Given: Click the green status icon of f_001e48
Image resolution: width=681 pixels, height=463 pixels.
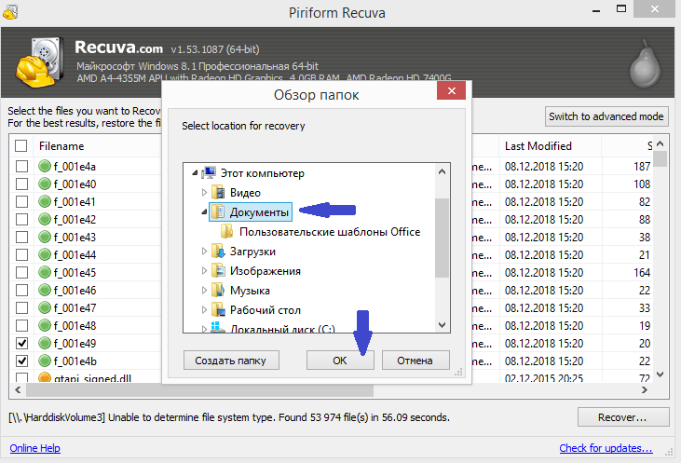Looking at the screenshot, I should (45, 325).
